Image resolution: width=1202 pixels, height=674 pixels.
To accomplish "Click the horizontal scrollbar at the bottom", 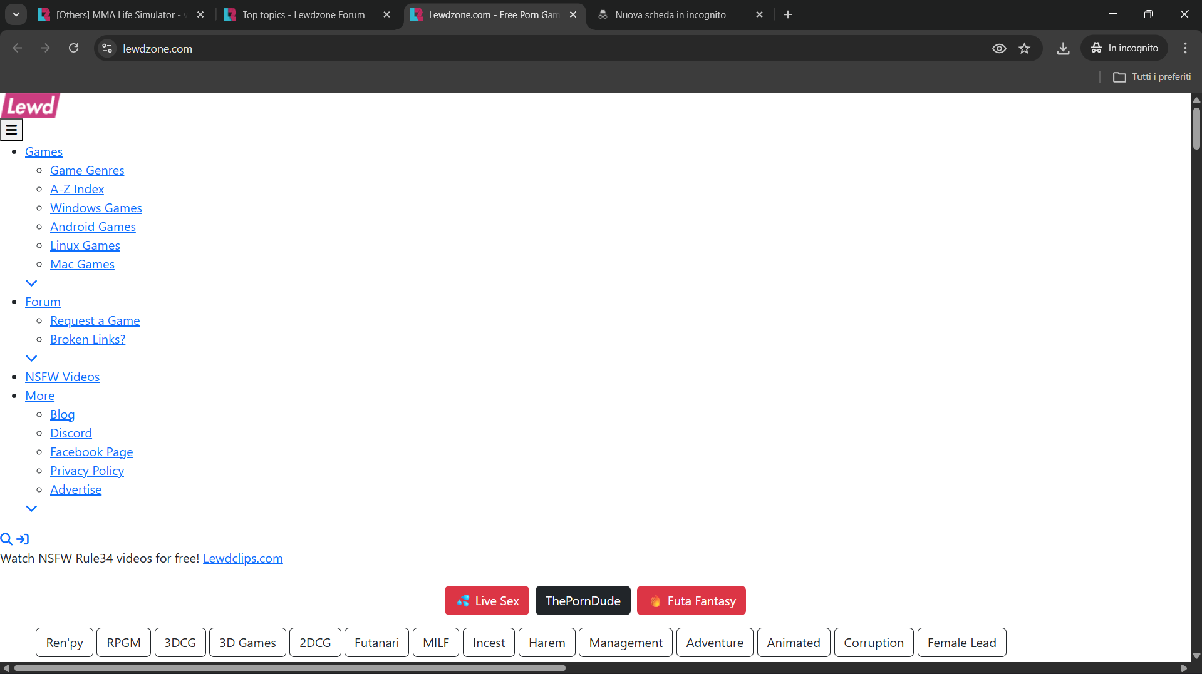I will 289,668.
